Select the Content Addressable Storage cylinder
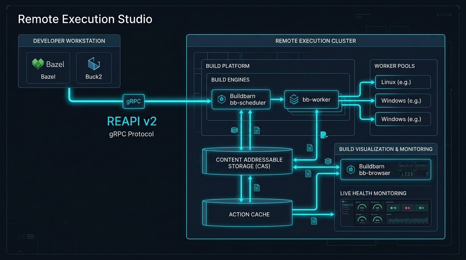Image resolution: width=466 pixels, height=260 pixels. [247, 161]
